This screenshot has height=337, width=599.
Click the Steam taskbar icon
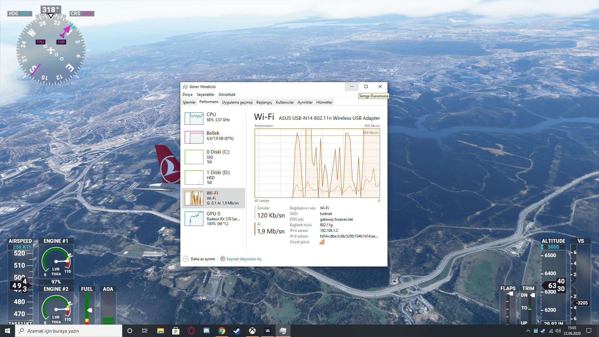pos(237,331)
